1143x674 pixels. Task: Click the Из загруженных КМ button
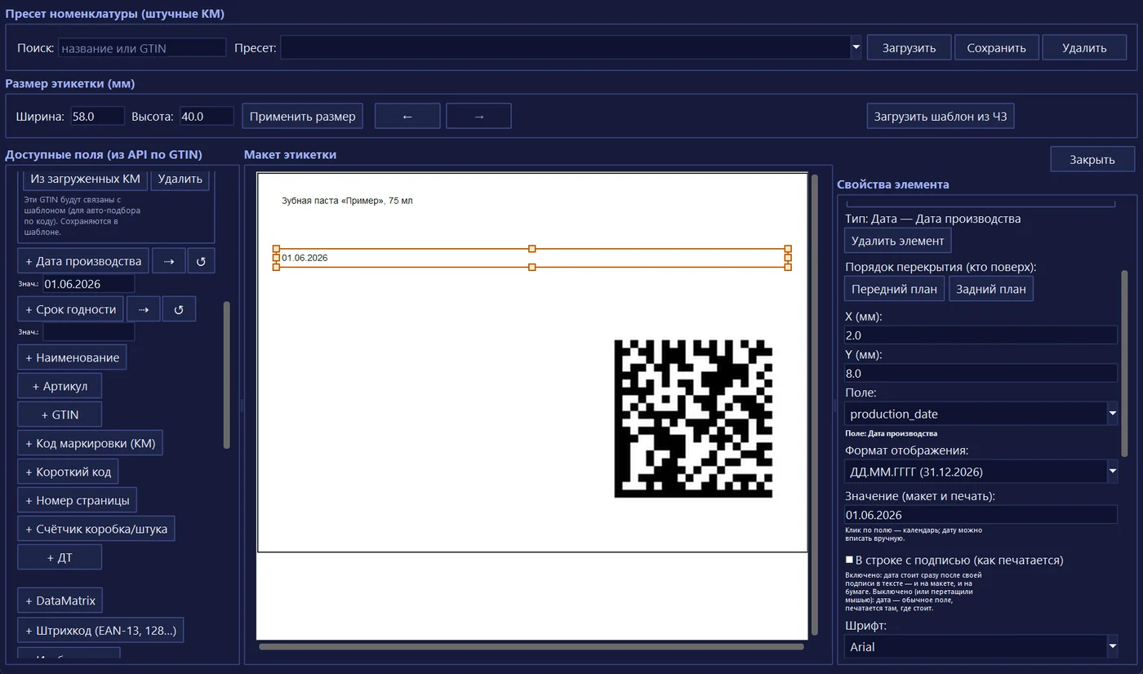[86, 179]
